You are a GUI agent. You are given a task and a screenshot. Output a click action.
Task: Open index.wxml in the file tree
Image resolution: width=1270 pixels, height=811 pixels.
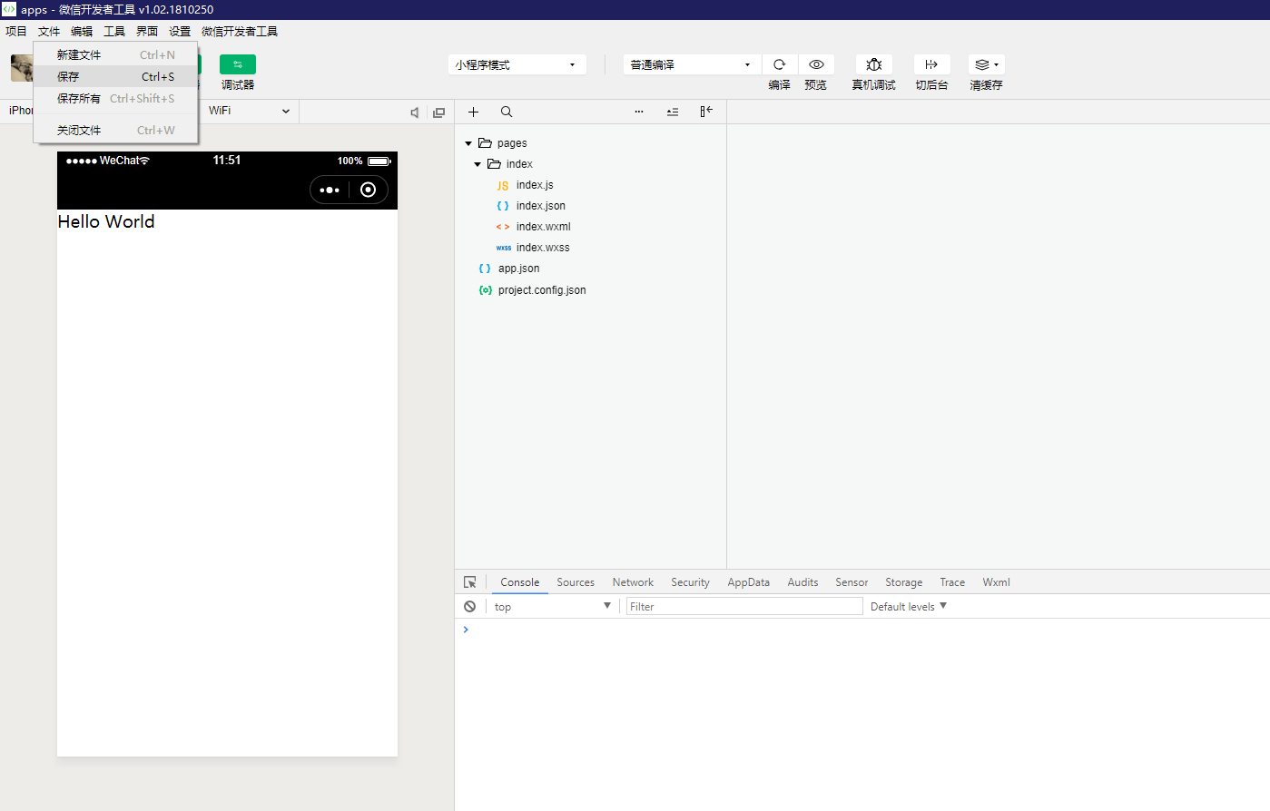[543, 227]
